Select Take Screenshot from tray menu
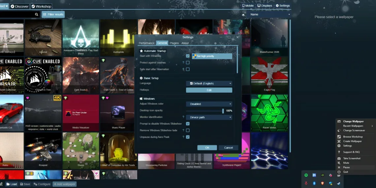Image resolution: width=376 pixels, height=188 pixels. [x=352, y=158]
